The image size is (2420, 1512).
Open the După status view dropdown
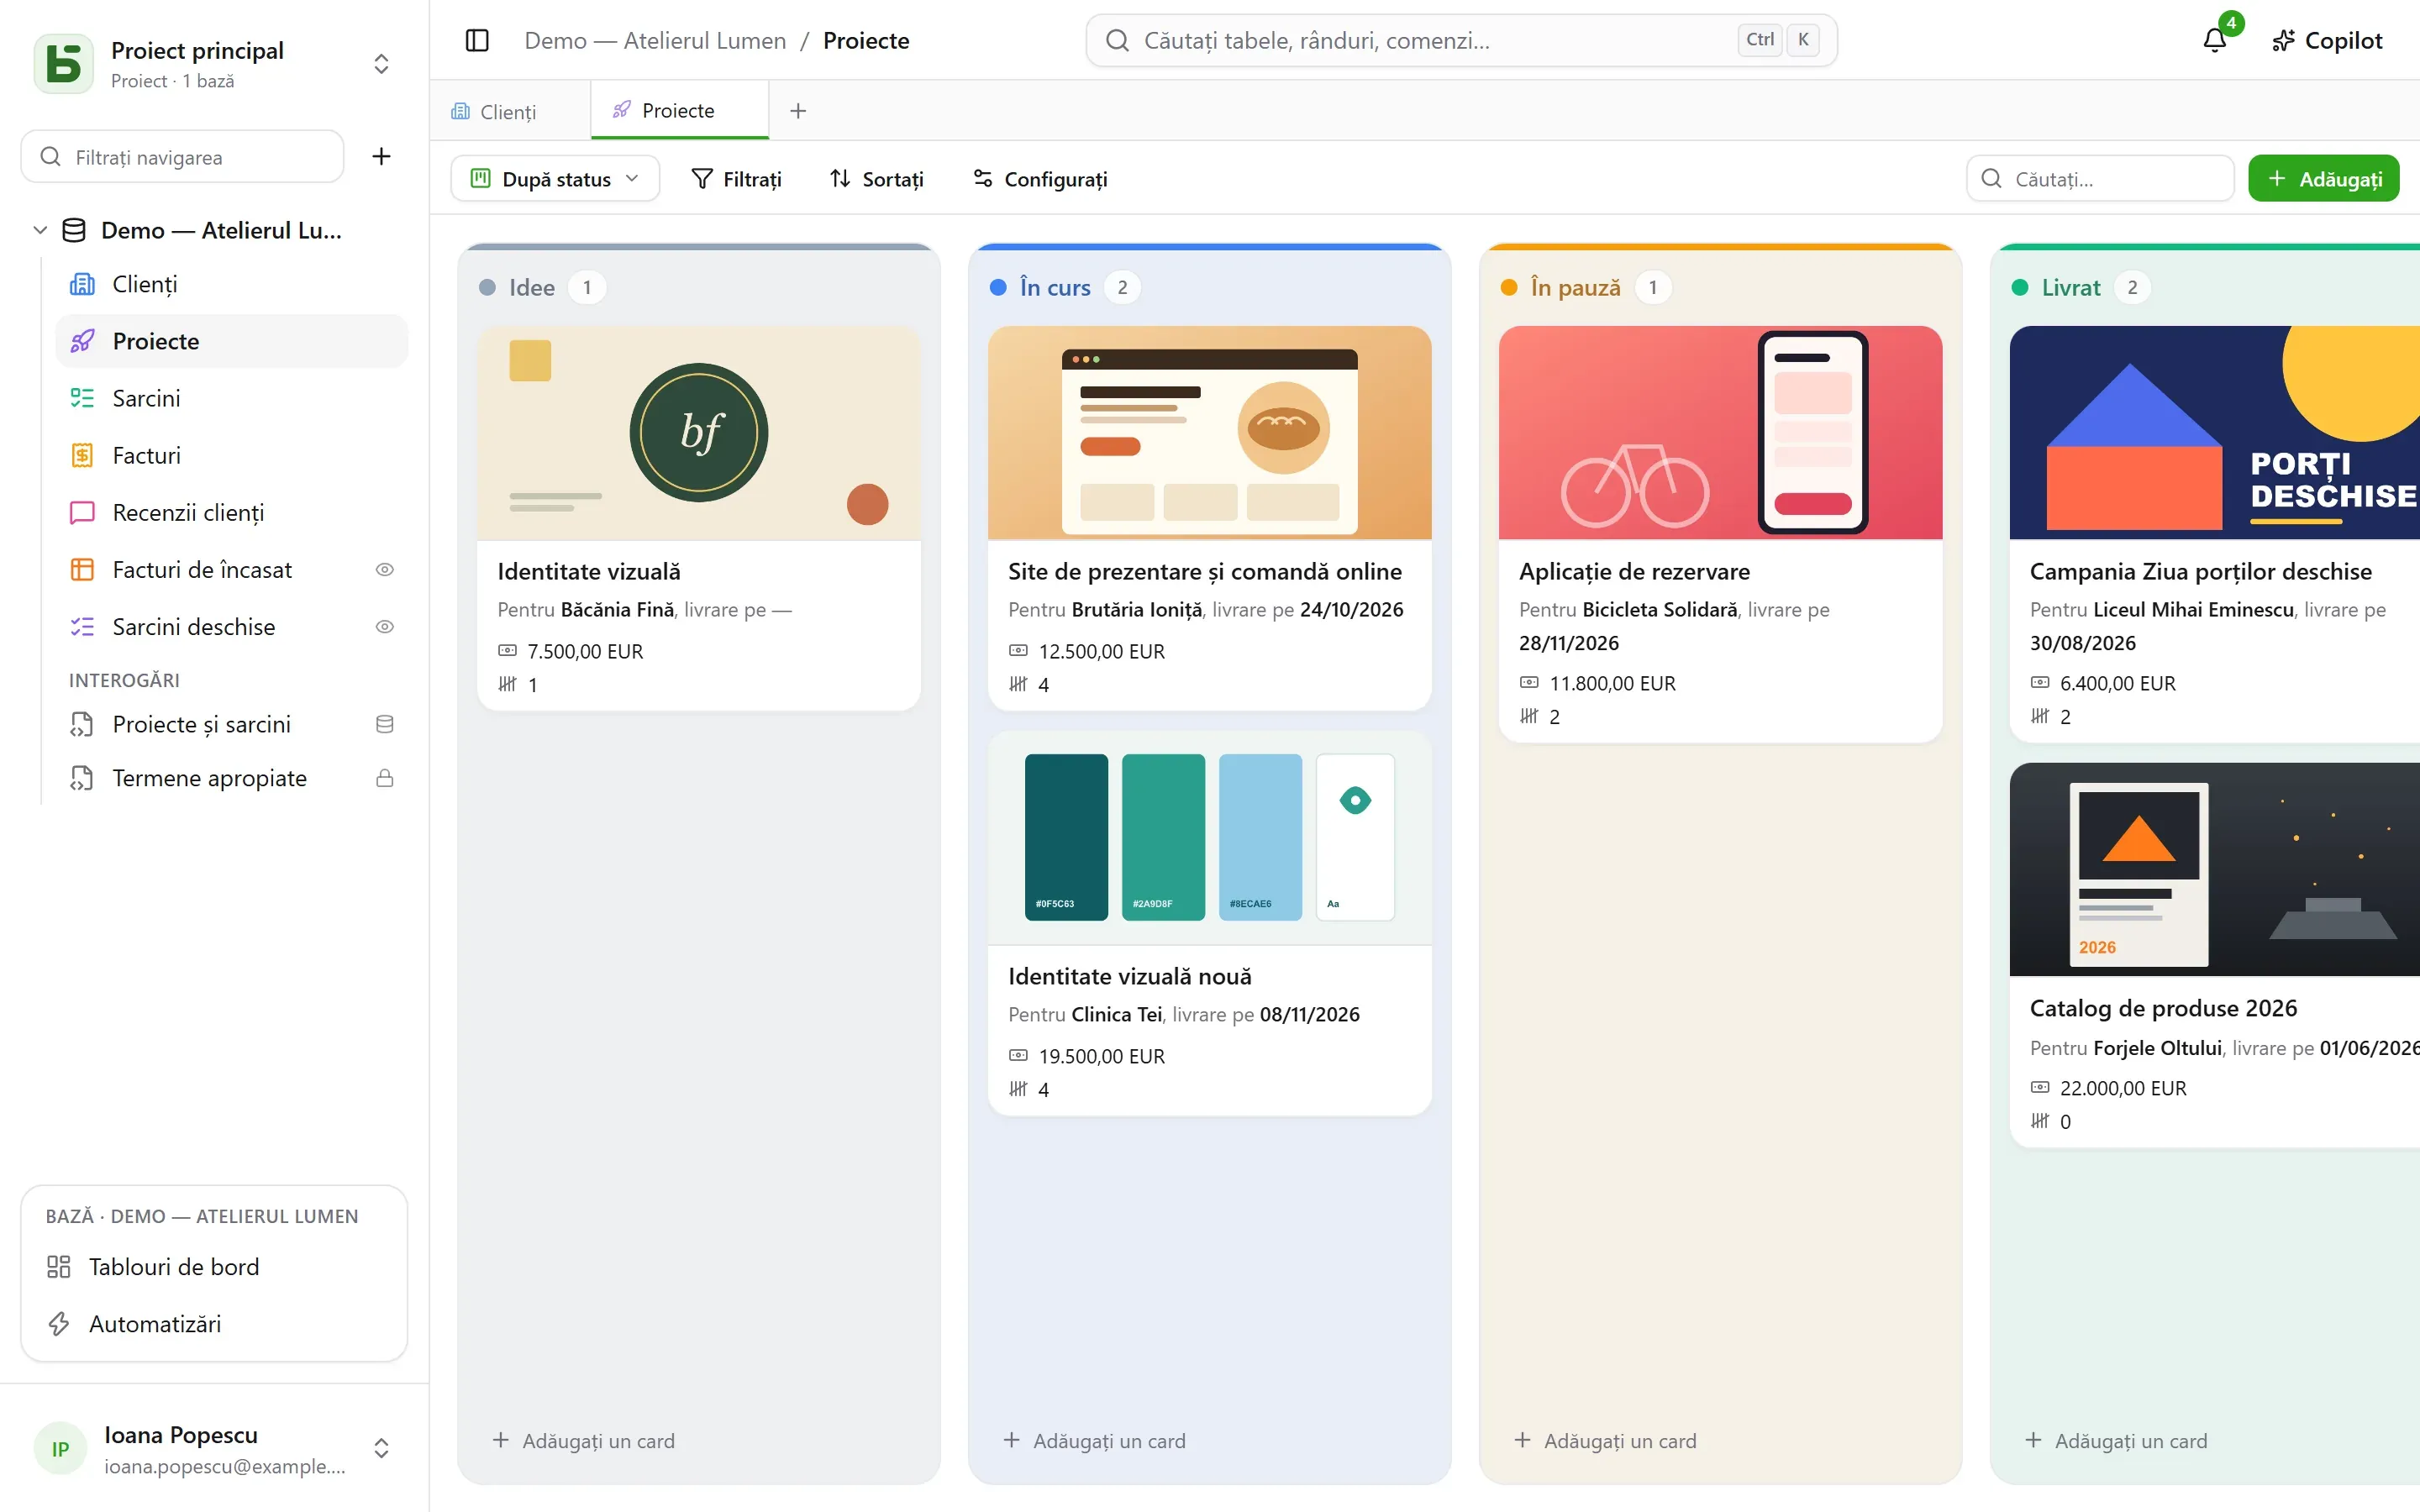tap(554, 178)
